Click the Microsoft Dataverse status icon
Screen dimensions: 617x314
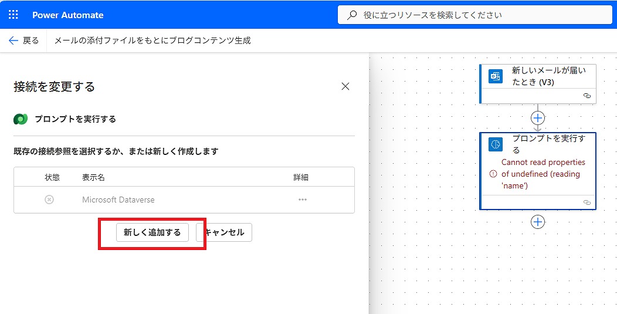click(x=49, y=200)
